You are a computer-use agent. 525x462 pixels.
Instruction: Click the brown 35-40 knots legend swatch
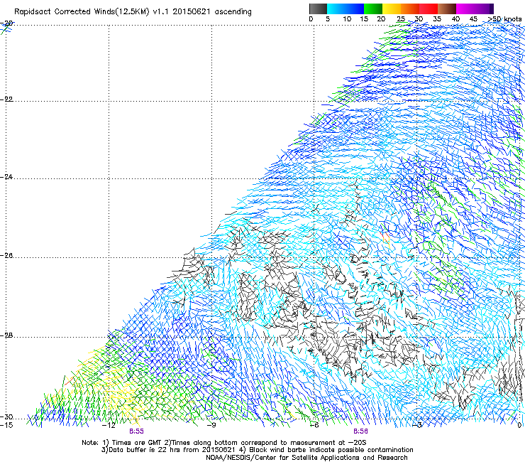[447, 9]
